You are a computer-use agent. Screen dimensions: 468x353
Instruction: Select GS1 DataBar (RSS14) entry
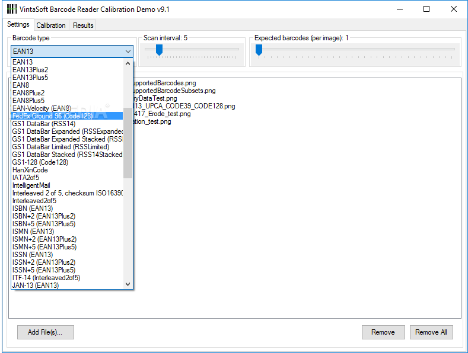(67, 124)
